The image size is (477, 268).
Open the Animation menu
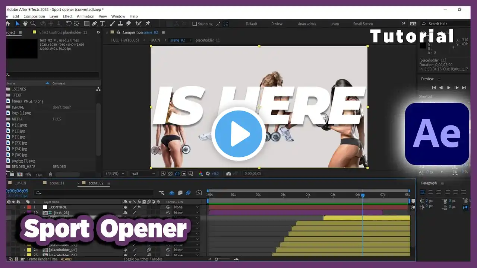pyautogui.click(x=86, y=16)
